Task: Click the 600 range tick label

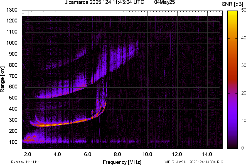Action: [13, 87]
